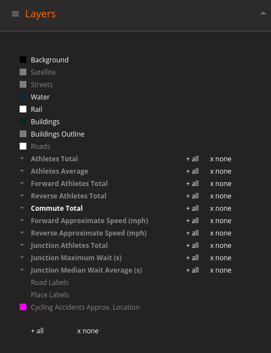Toggle the Streets layer on
Viewport: 271px width, 353px height.
tap(42, 85)
